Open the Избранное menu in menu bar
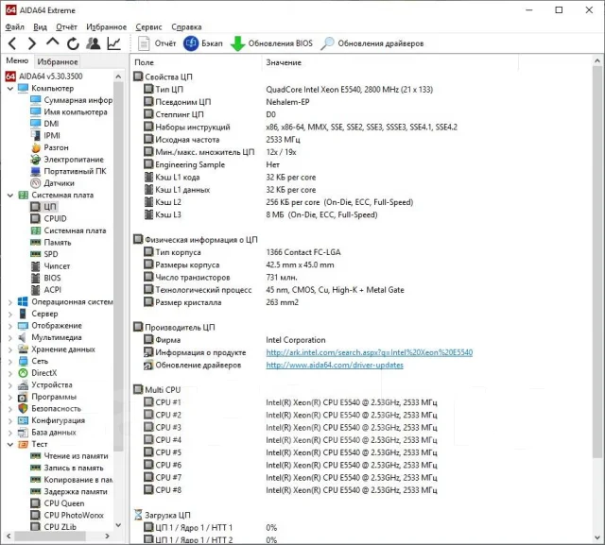Screen dimensions: 605x545 click(106, 27)
